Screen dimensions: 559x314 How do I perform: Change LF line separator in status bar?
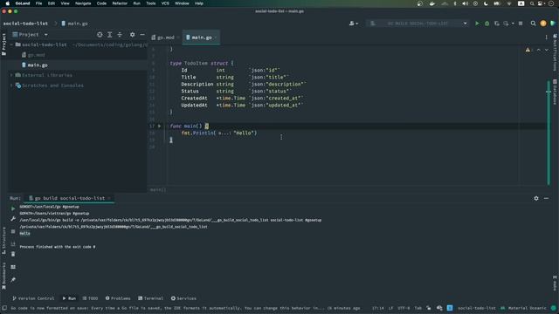coord(390,308)
